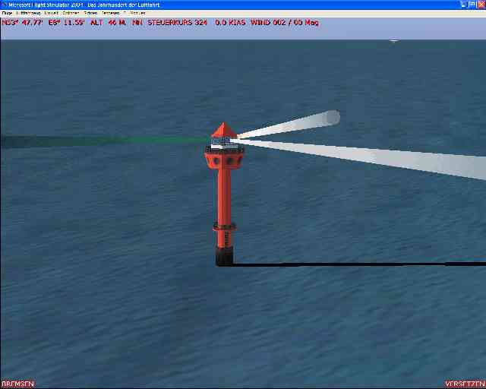486x389 pixels.
Task: Click the N53° latitude readout
Action: (x=21, y=23)
